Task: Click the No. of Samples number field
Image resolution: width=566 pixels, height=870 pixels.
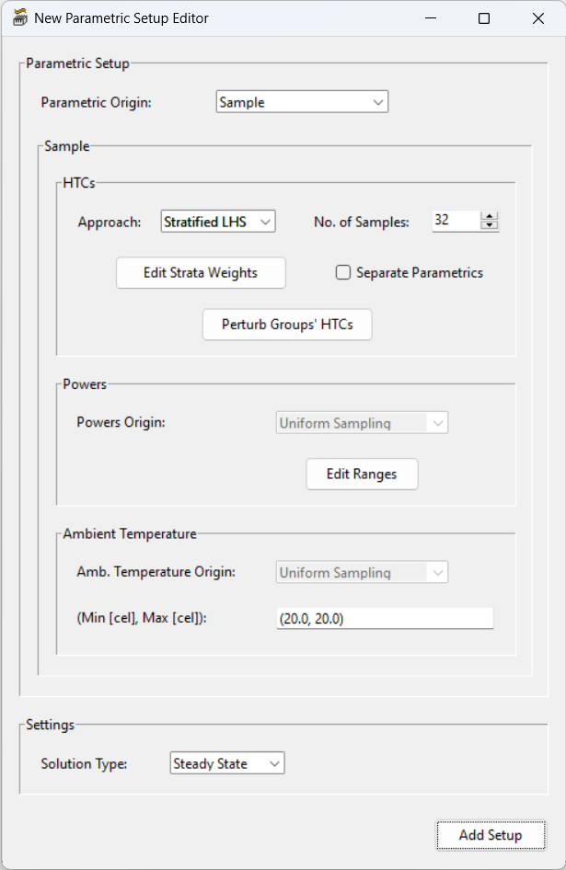Action: [456, 221]
